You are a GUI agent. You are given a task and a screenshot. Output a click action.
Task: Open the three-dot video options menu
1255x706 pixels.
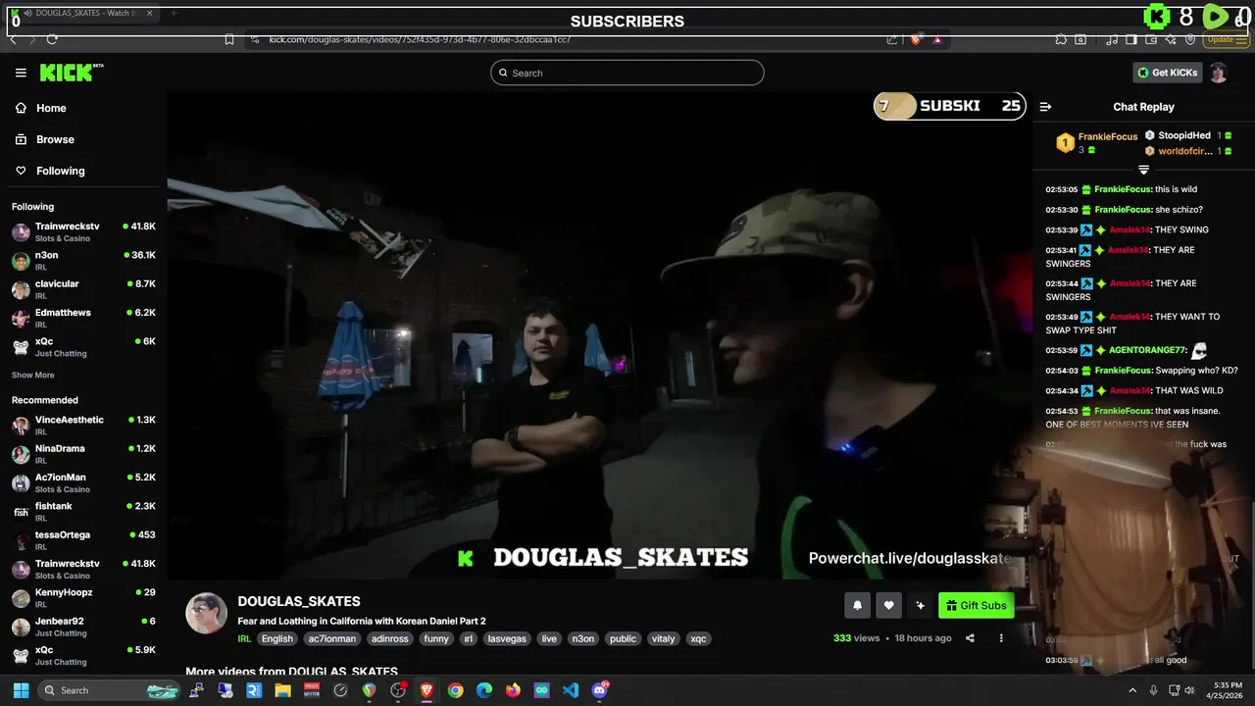coord(1001,638)
